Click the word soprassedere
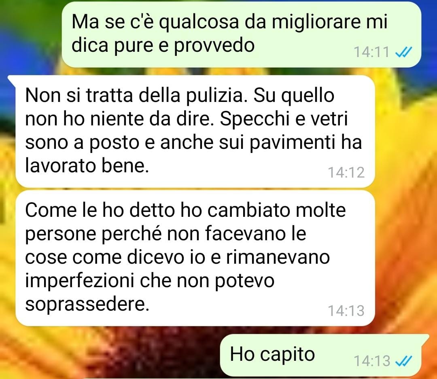Viewport: 437px width, 379px height. click(87, 304)
